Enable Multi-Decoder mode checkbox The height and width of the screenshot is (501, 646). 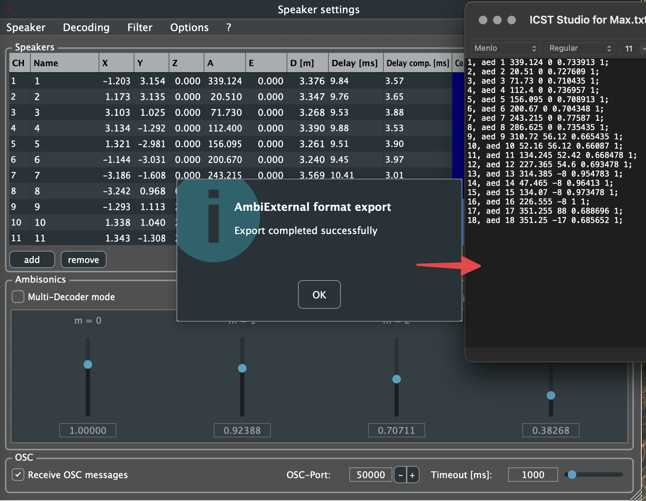pos(18,297)
